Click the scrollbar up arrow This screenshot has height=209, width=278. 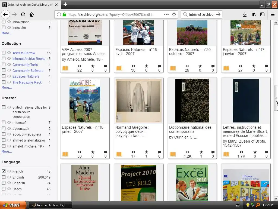276,22
